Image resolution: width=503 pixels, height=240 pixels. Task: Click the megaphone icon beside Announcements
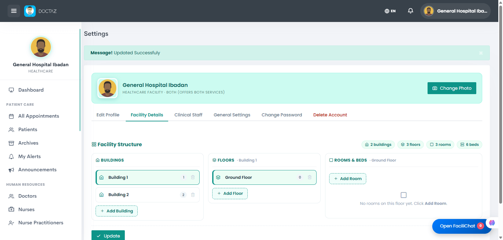point(11,170)
